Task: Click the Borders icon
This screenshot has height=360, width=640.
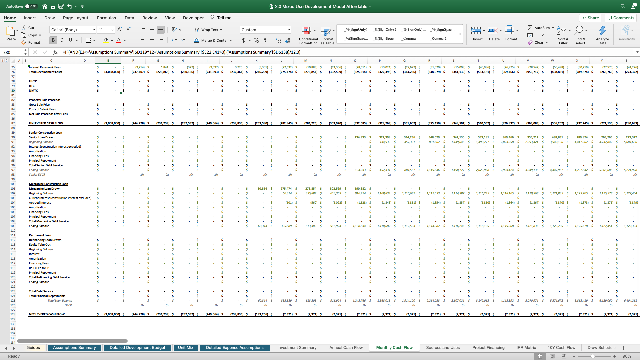Action: (x=88, y=40)
